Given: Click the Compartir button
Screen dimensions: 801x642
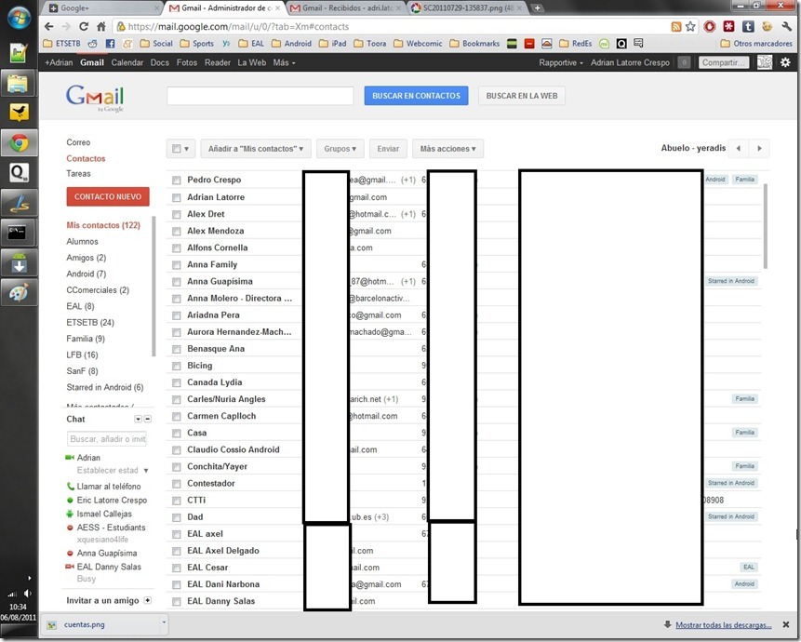Looking at the screenshot, I should 724,62.
